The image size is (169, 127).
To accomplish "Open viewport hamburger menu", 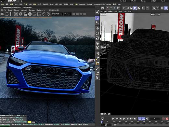I will [x=101, y=11].
